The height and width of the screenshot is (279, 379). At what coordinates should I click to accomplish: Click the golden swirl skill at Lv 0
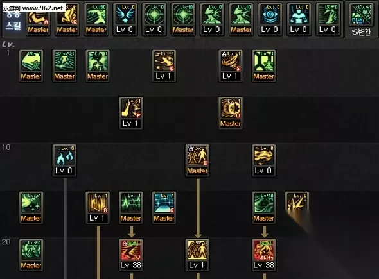click(264, 160)
